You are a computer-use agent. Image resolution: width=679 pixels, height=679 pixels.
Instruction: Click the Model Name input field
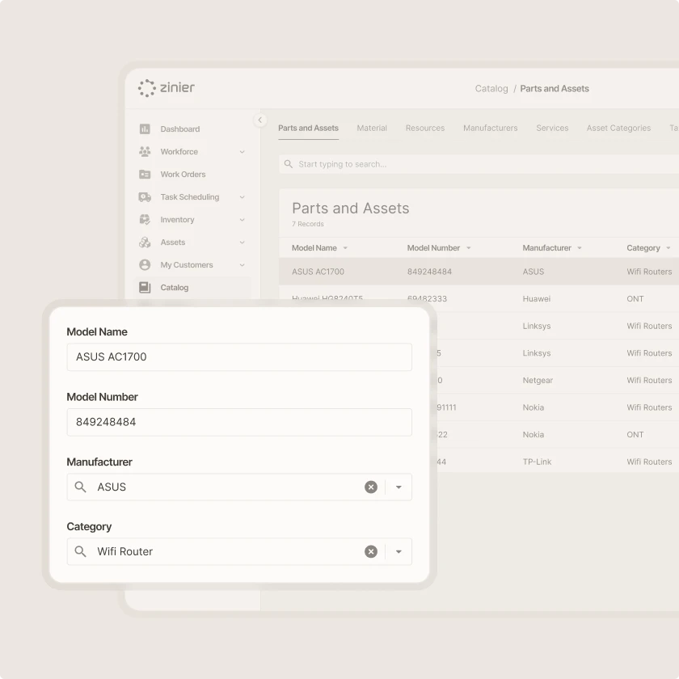(x=239, y=356)
